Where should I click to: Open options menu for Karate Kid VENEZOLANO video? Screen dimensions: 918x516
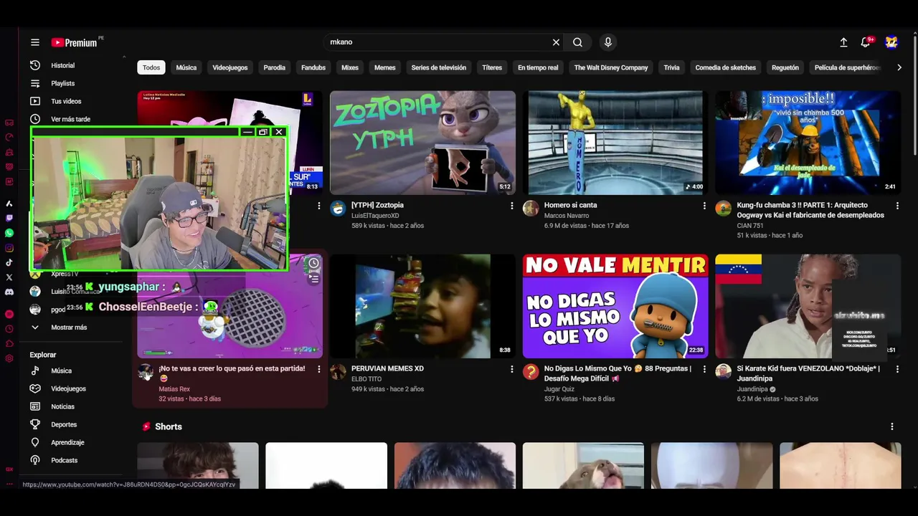click(x=897, y=369)
